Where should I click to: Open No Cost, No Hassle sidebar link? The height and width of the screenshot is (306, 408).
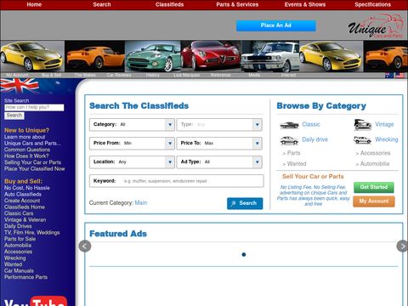coord(27,188)
